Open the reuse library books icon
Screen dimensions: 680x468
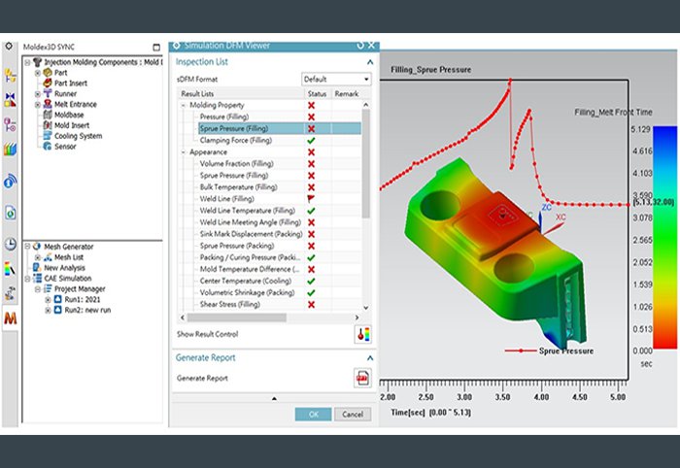coord(10,150)
